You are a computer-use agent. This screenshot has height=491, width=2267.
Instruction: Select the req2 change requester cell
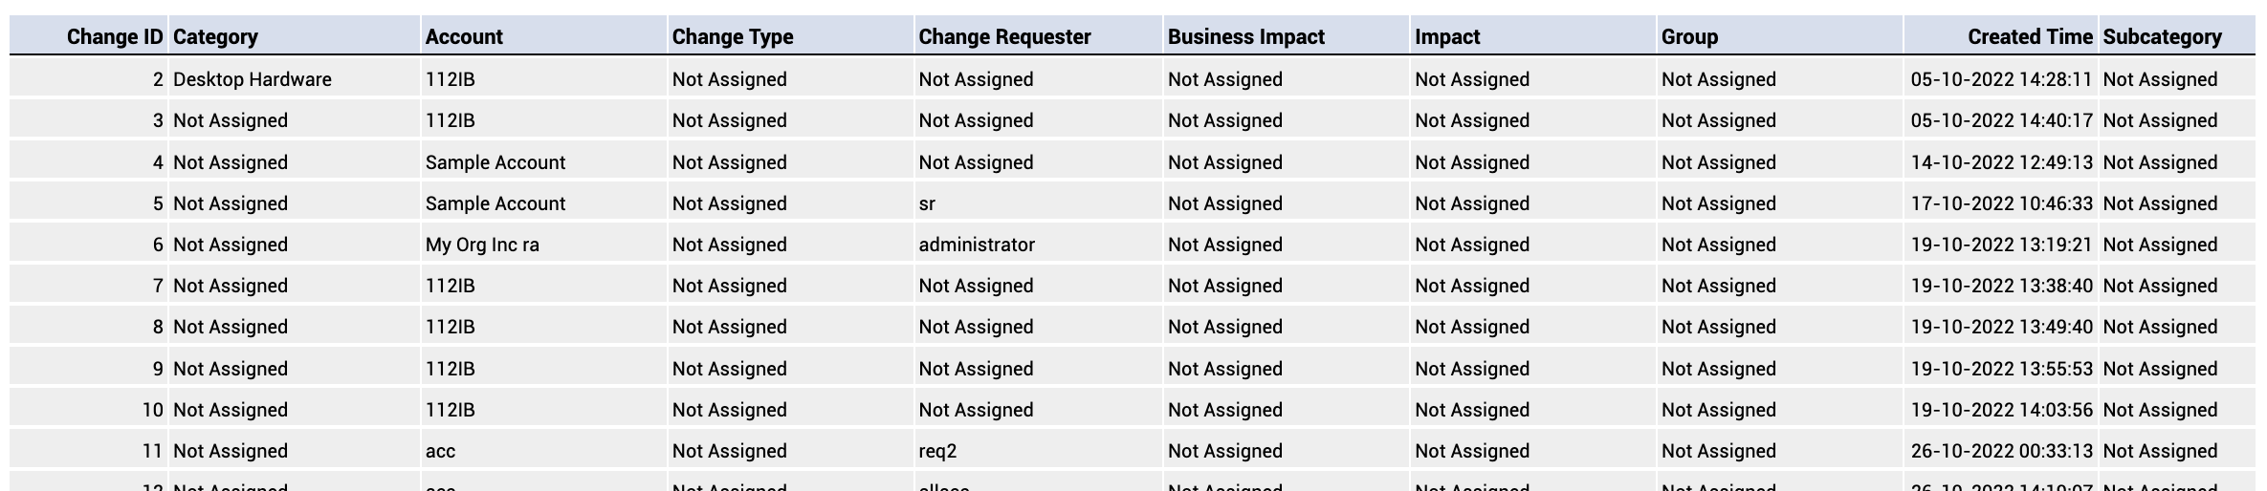pos(937,451)
